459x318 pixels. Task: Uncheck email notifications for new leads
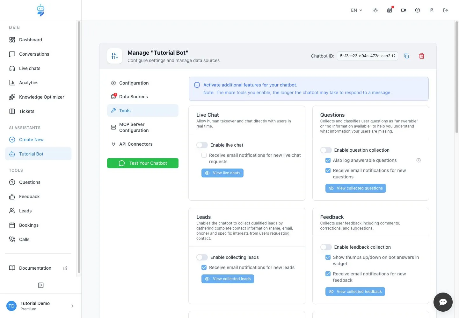coord(204,267)
